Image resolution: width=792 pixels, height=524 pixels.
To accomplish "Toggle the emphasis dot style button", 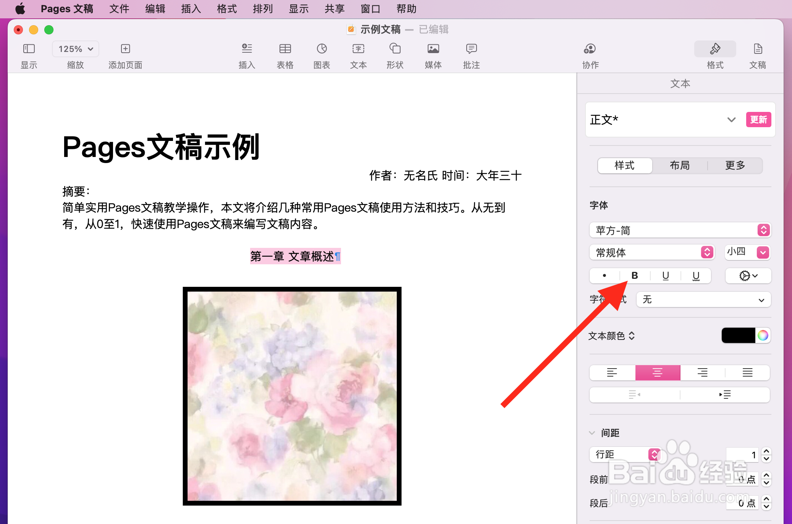I will click(x=604, y=276).
